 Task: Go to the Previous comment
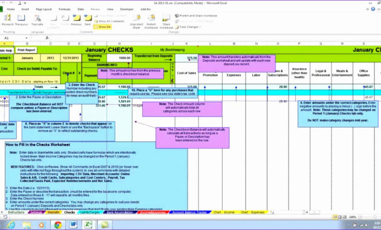click(x=76, y=20)
